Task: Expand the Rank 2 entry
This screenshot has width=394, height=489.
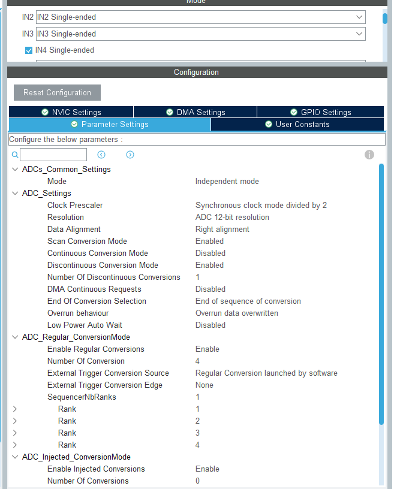Action: pyautogui.click(x=14, y=421)
